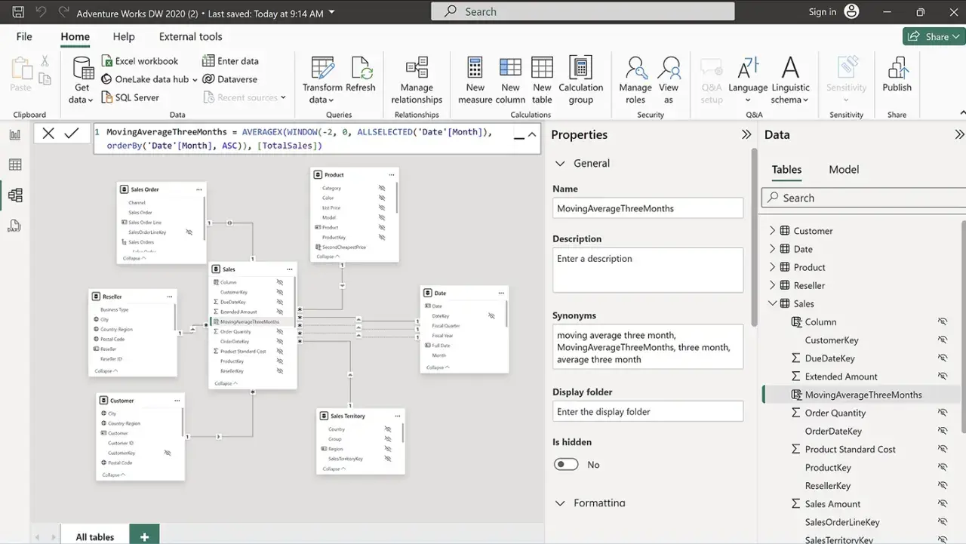This screenshot has height=544, width=966.
Task: Expand the Formatting section in Properties
Action: pyautogui.click(x=560, y=503)
